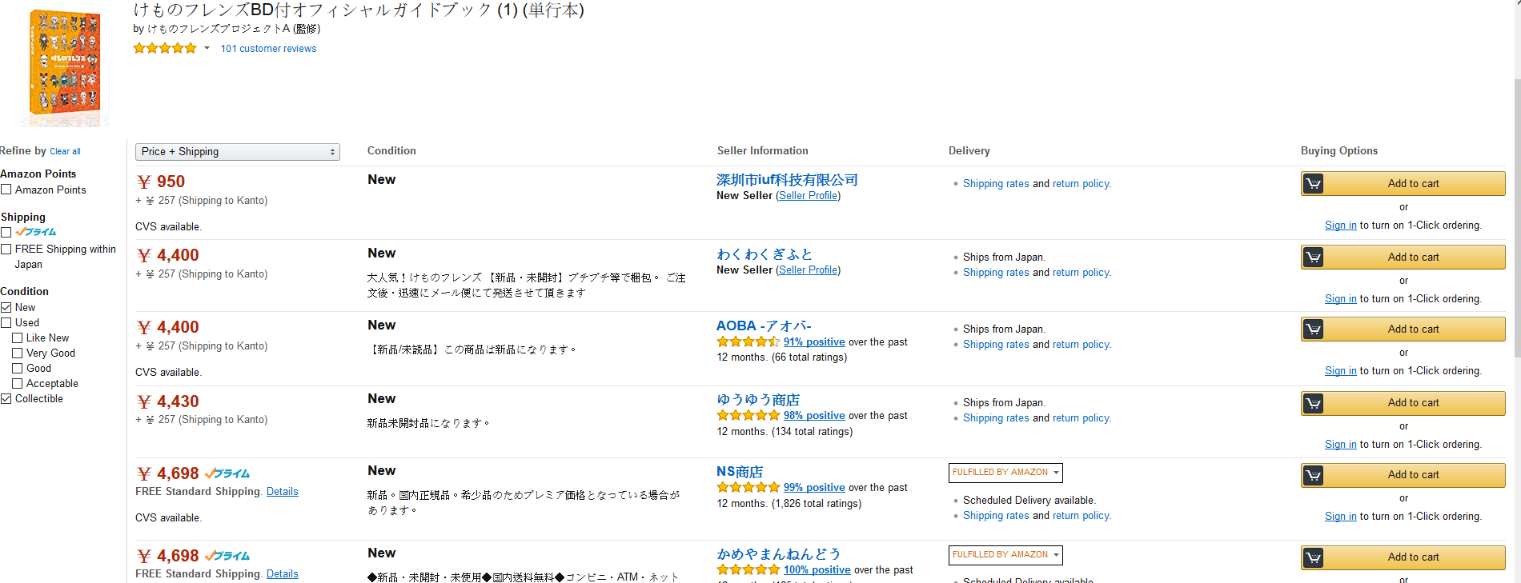Click the product's star rating below the title
The width and height of the screenshot is (1521, 583).
(x=165, y=48)
